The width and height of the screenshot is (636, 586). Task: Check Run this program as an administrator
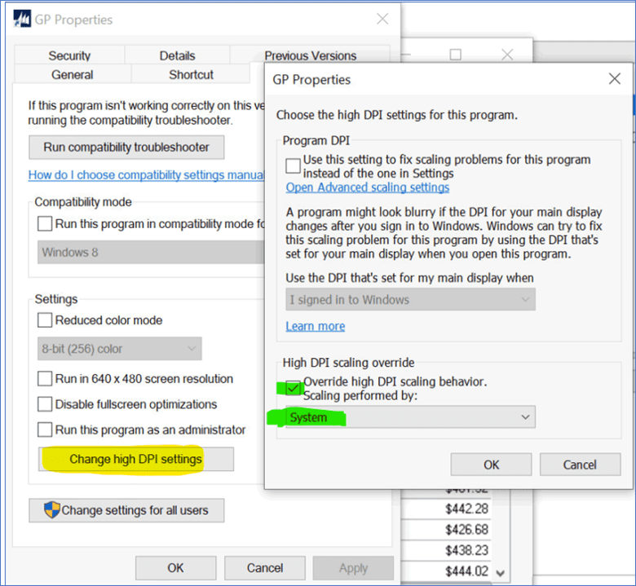[x=44, y=430]
